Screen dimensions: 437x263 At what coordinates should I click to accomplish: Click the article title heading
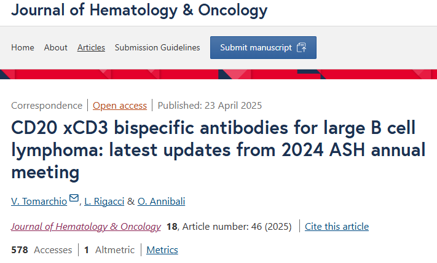coord(218,150)
